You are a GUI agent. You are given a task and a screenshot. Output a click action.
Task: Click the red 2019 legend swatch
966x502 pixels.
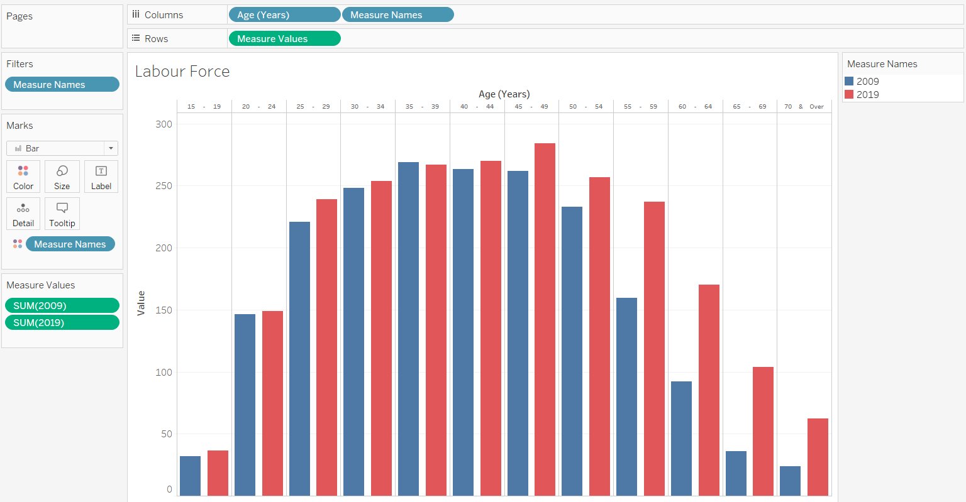[x=849, y=94]
